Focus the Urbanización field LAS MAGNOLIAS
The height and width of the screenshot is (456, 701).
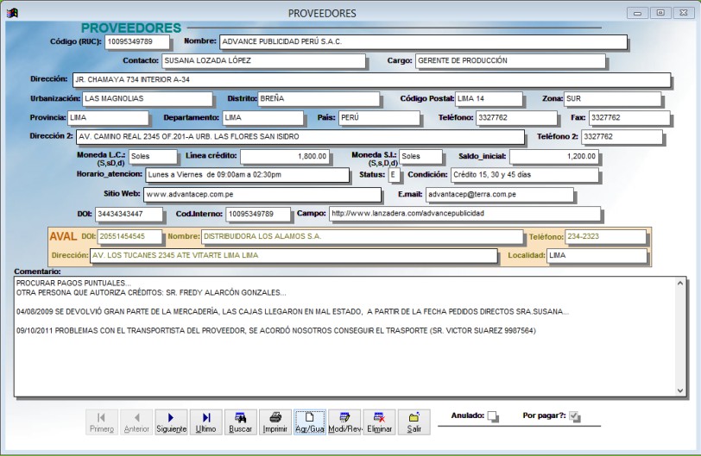point(147,98)
